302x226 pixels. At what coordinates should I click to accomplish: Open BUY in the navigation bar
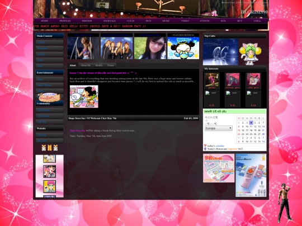click(239, 21)
